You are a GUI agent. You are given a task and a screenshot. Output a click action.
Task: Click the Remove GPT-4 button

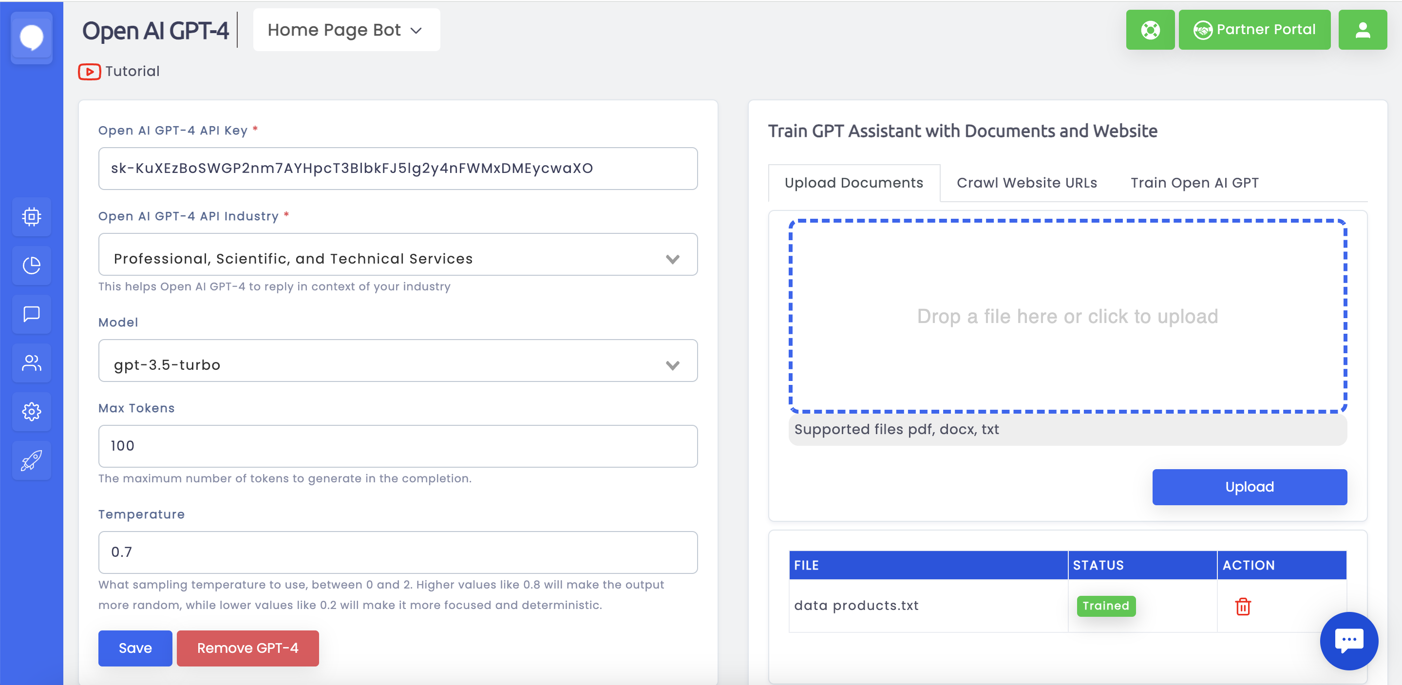coord(247,648)
